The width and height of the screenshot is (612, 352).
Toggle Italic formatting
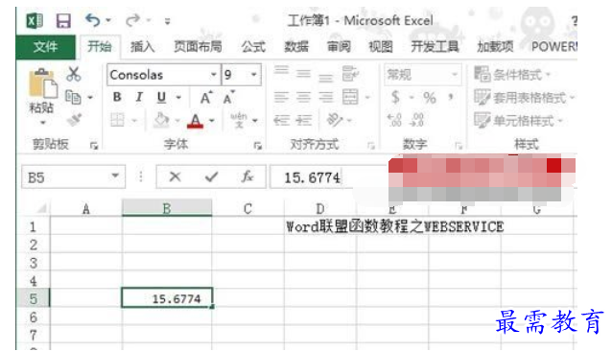(x=139, y=97)
